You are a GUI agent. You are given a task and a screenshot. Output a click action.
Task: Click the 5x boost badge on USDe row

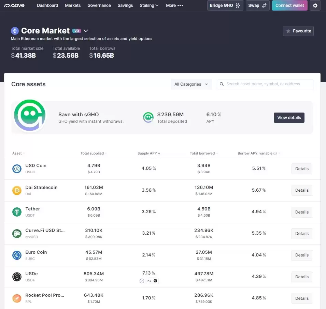coord(152,281)
